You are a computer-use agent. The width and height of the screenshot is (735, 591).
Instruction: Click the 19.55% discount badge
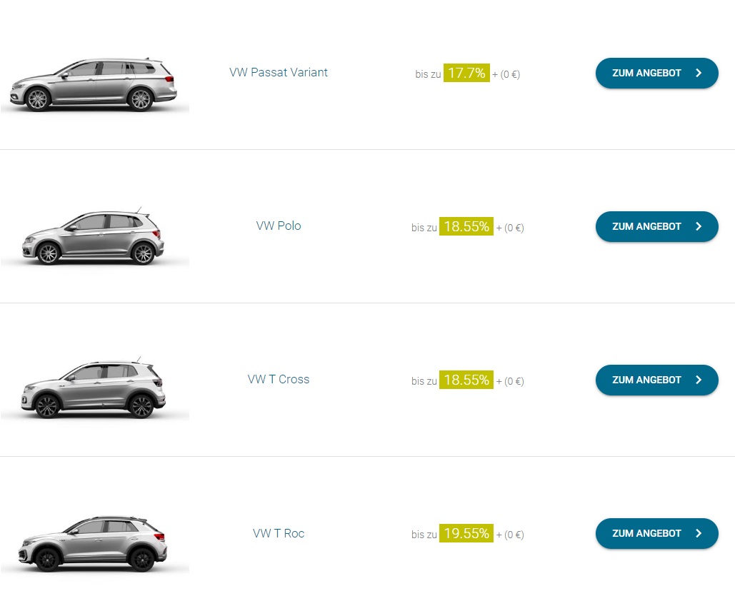coord(466,534)
